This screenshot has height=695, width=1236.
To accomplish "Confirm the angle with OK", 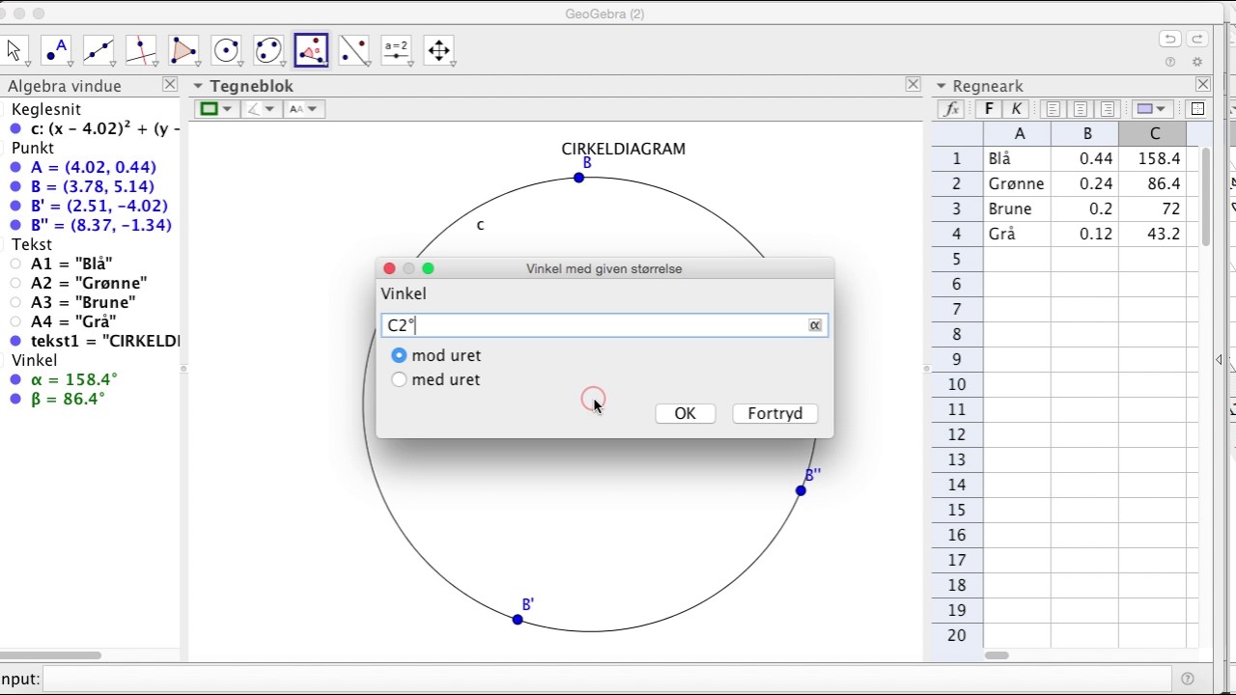I will pos(685,413).
